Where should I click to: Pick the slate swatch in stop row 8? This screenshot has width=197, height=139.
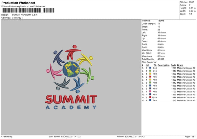click(x=150, y=89)
